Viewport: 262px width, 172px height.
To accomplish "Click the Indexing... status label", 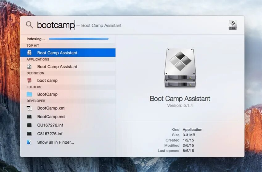I will (x=35, y=39).
